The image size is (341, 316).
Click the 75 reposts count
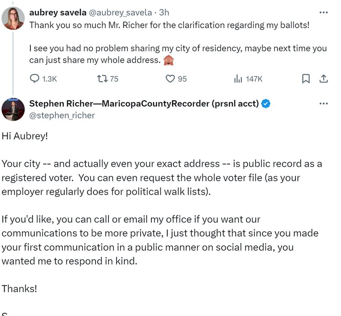click(x=114, y=79)
